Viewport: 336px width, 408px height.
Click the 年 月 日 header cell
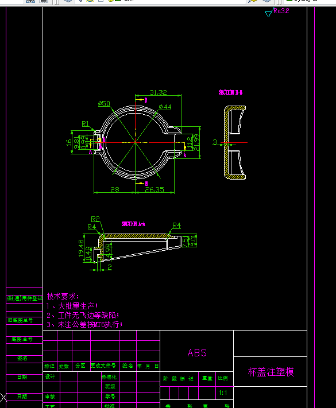coord(148,366)
